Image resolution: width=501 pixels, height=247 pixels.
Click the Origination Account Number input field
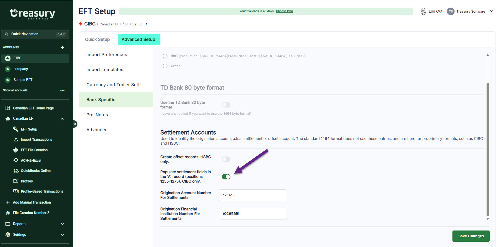tap(253, 195)
